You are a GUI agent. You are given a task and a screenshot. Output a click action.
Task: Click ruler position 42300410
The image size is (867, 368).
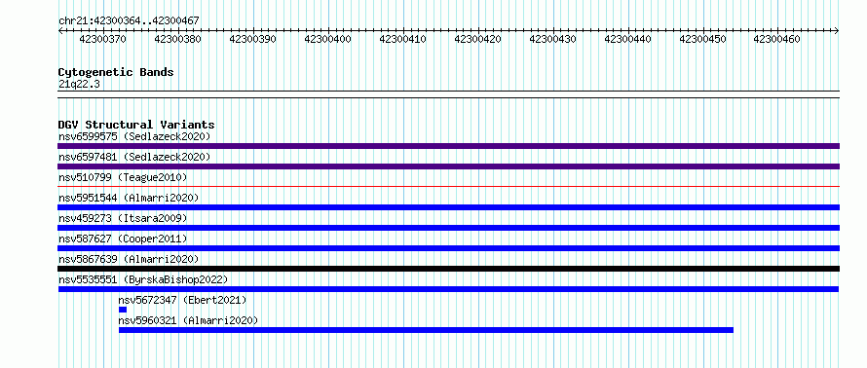click(402, 39)
